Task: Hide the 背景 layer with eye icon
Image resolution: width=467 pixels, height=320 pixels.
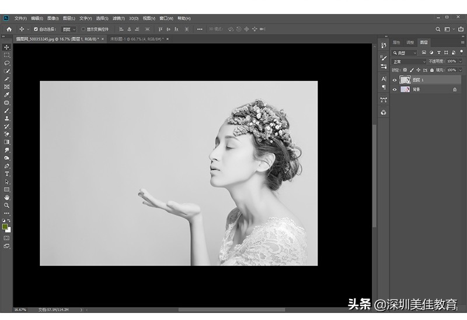Action: pyautogui.click(x=395, y=90)
